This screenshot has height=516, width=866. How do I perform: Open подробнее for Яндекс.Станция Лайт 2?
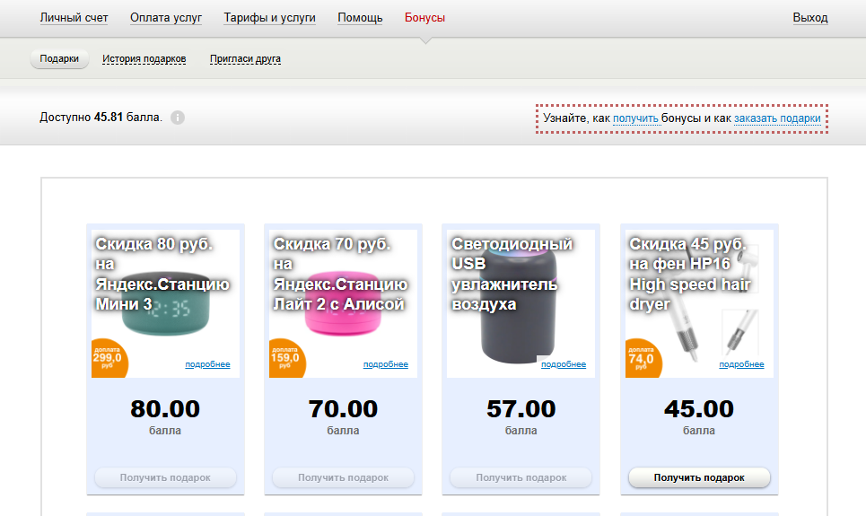386,364
